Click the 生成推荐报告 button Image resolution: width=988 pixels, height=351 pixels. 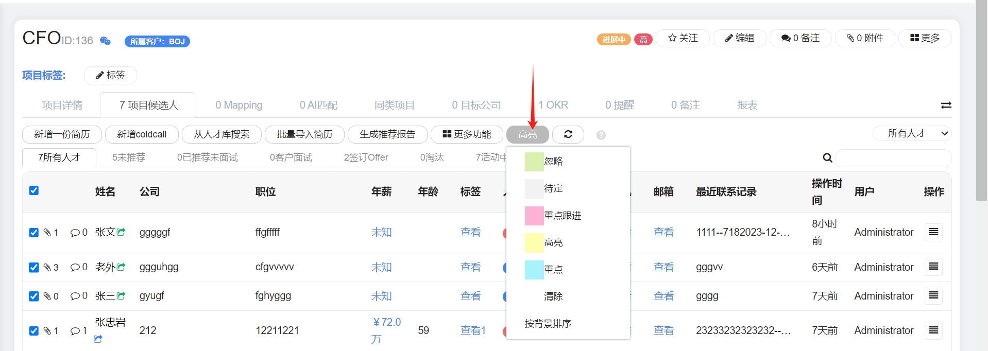pos(387,134)
